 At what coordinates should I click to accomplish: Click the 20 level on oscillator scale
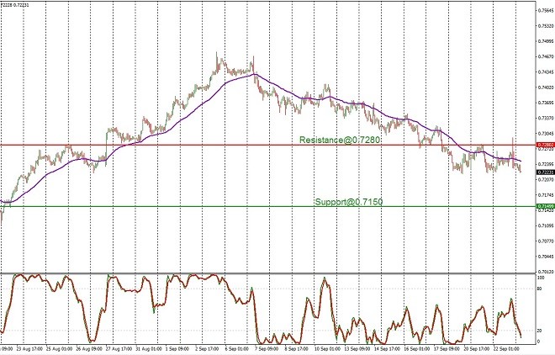540,331
